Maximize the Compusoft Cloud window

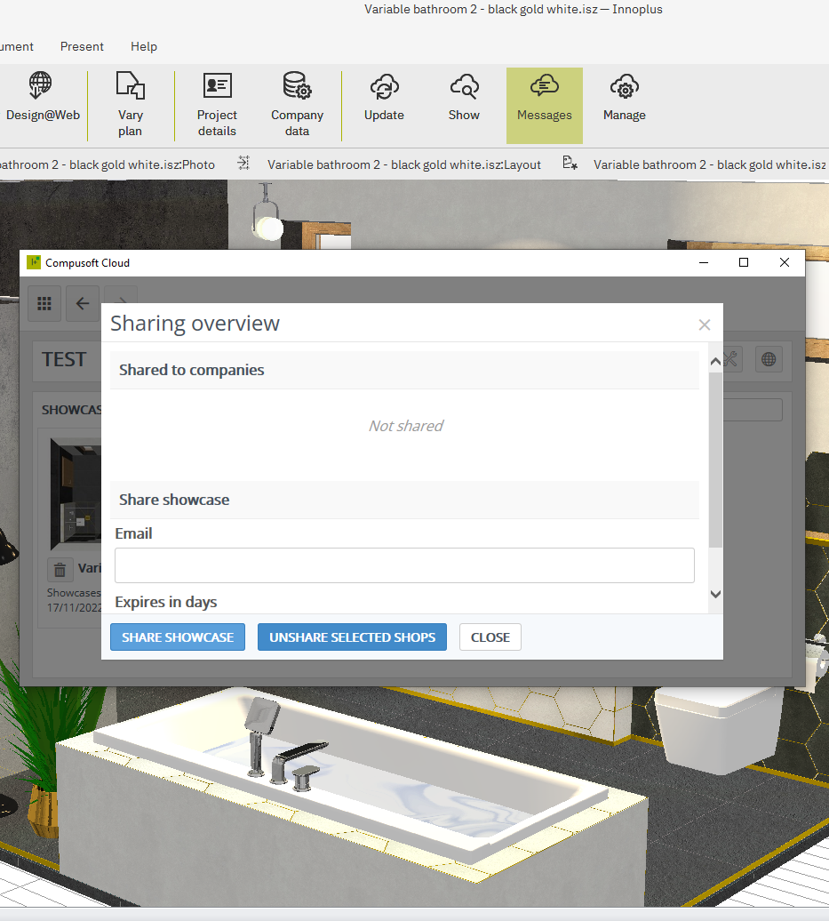744,262
